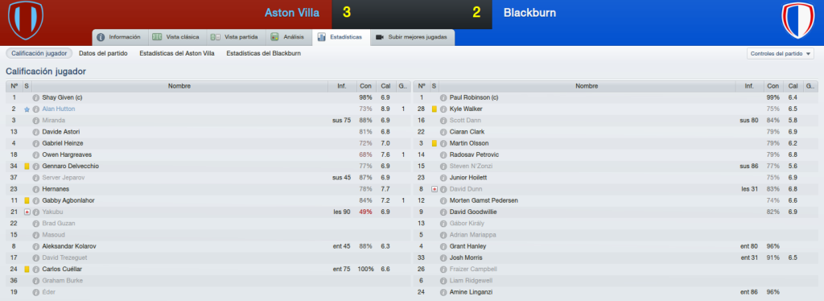
Task: Click the Blackburn club crest
Action: pyautogui.click(x=797, y=20)
